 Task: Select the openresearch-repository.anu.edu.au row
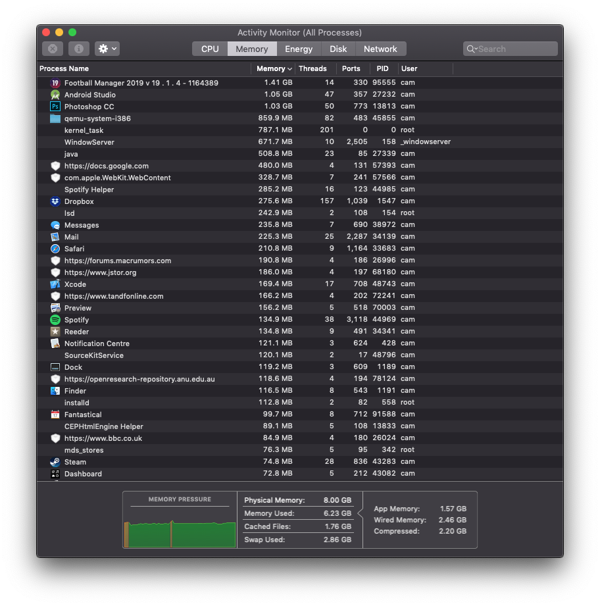coord(300,379)
